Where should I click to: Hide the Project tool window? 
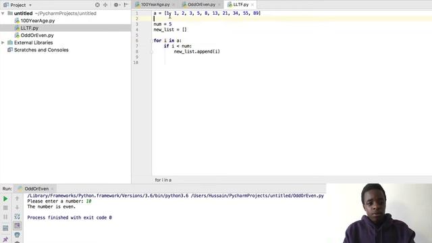pos(126,5)
